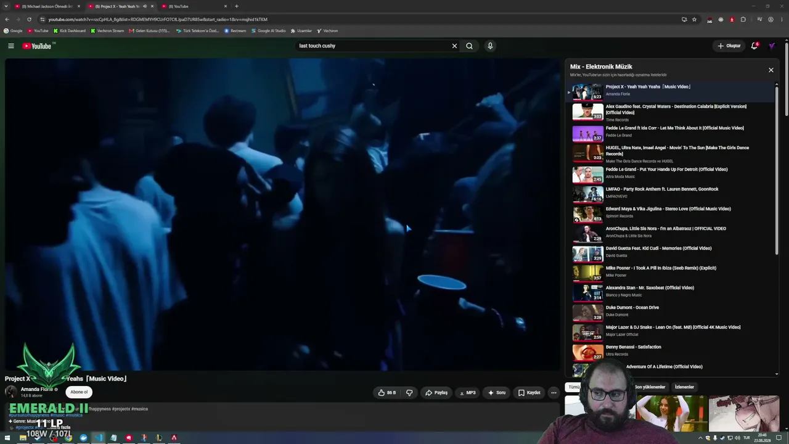This screenshot has width=789, height=444.
Task: Go to YouTube home via logo
Action: click(37, 46)
